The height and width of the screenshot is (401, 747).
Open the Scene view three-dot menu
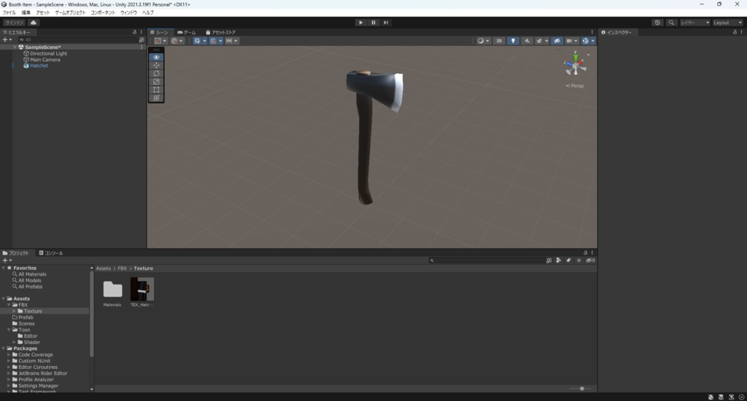(592, 32)
